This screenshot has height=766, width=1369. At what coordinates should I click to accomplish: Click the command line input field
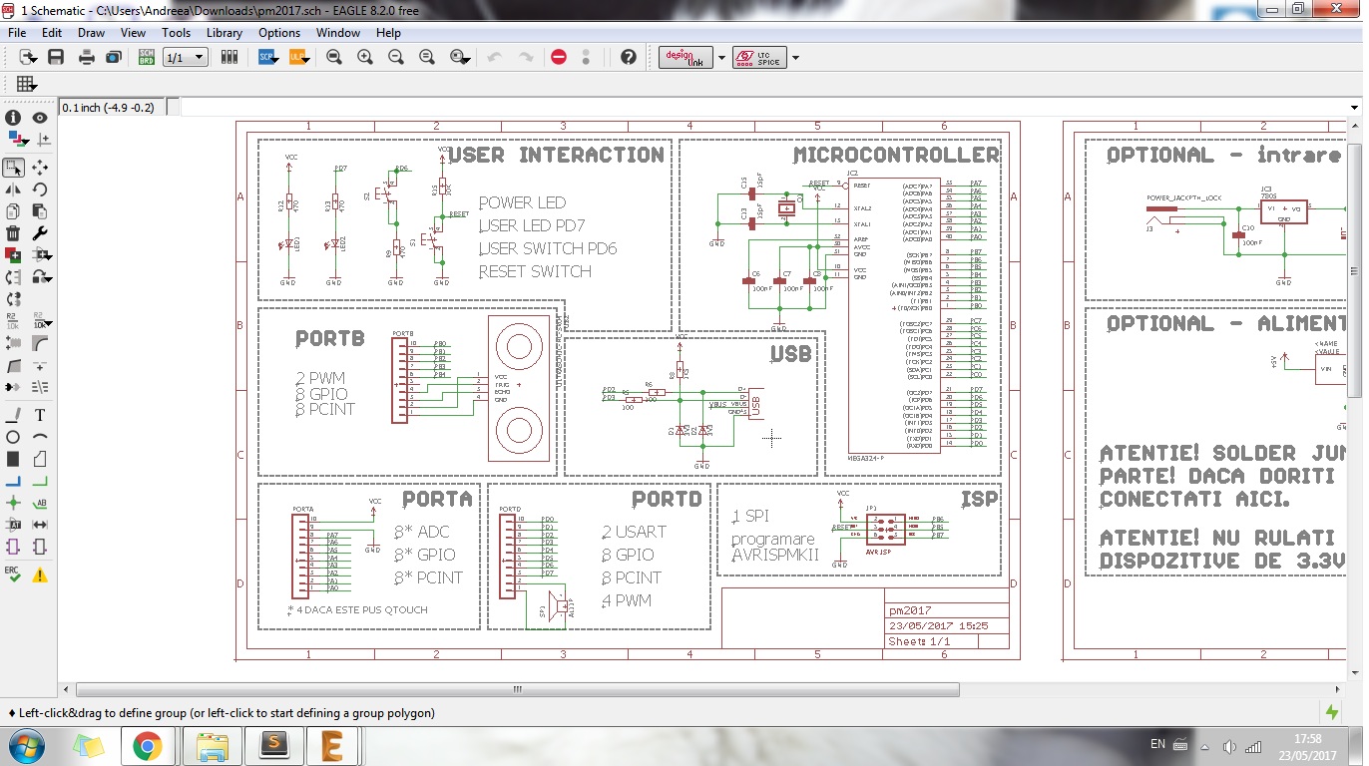763,107
